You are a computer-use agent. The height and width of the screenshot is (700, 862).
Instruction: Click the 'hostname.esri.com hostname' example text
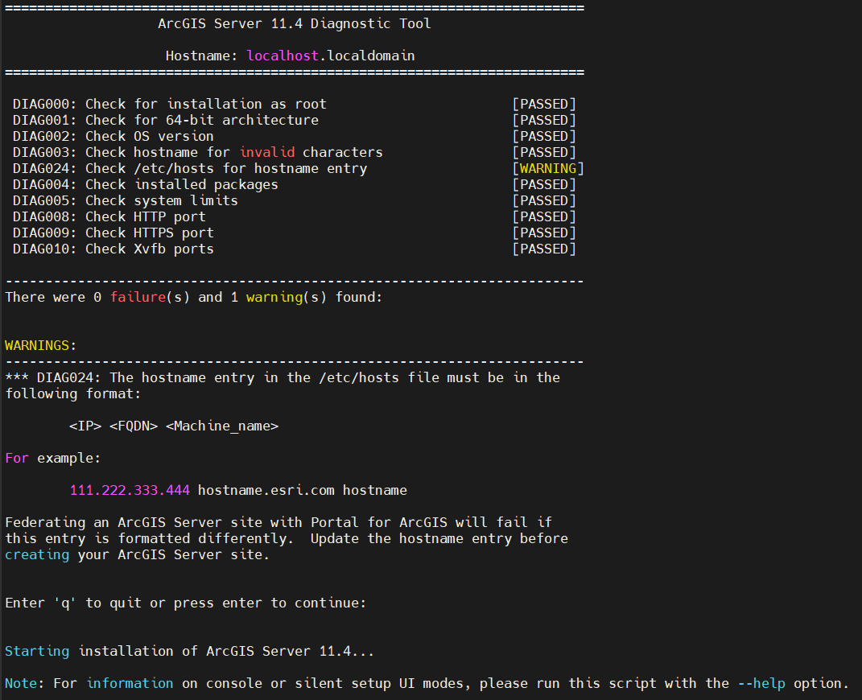303,491
